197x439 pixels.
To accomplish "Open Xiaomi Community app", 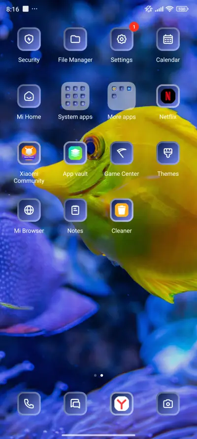I will [x=29, y=153].
